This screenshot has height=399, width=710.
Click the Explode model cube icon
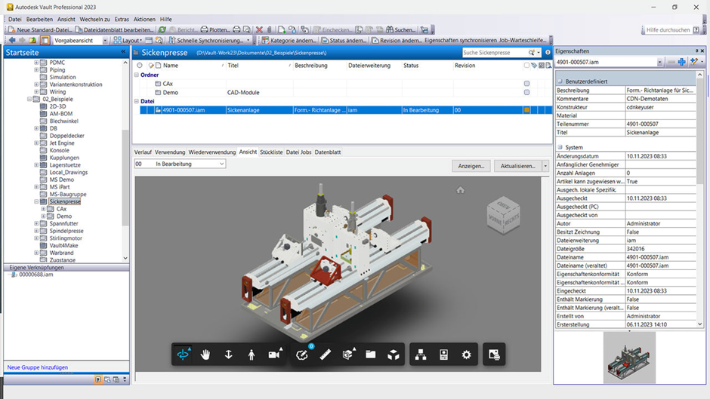[394, 354]
